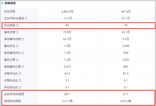Click the 6.1 like-fan ratio value
Viewport: 156px width, 106px height.
(x=126, y=80)
